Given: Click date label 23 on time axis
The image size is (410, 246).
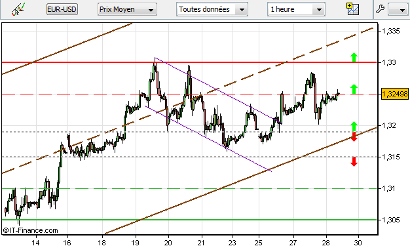Looking at the screenshot, I should point(232,243).
